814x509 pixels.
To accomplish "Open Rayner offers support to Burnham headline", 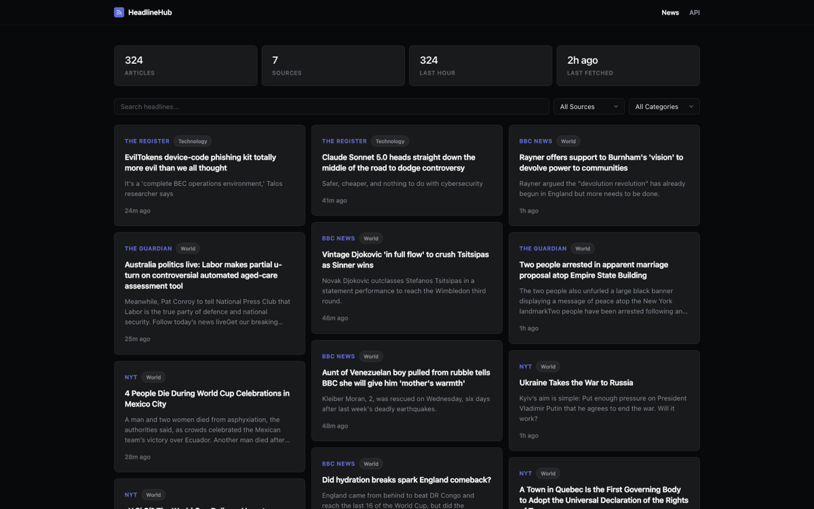I will tap(601, 163).
